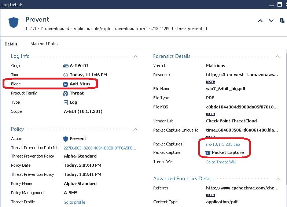
Task: Open the Threat Prevention Rule Id link
Action: pos(100,148)
